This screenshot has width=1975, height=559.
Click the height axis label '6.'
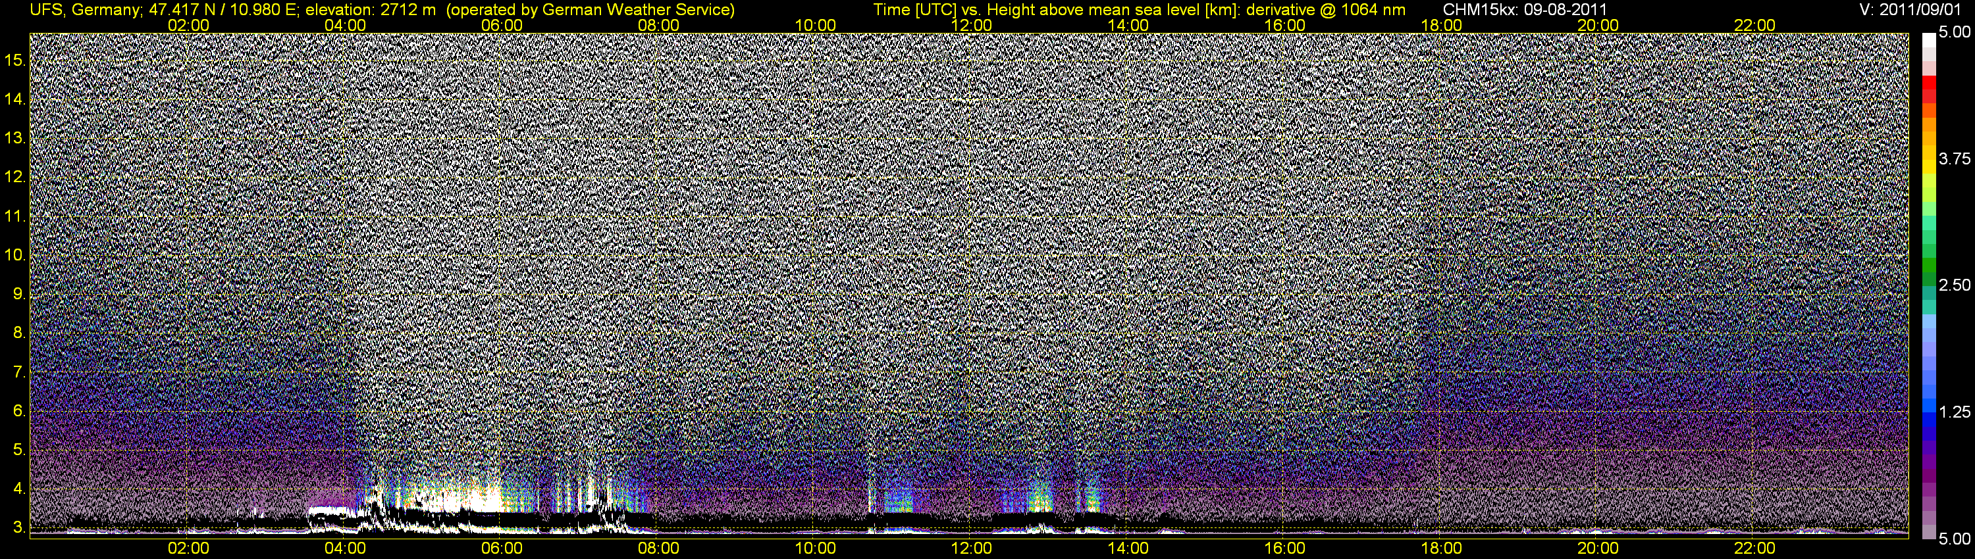pos(19,410)
